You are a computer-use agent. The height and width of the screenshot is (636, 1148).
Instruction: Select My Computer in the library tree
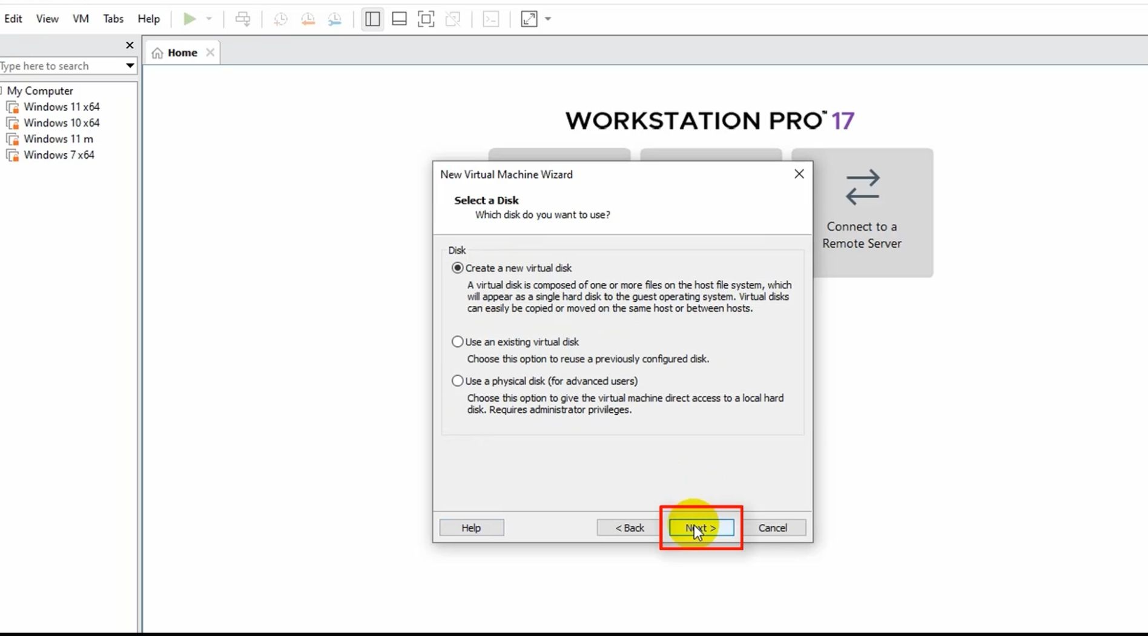[40, 91]
